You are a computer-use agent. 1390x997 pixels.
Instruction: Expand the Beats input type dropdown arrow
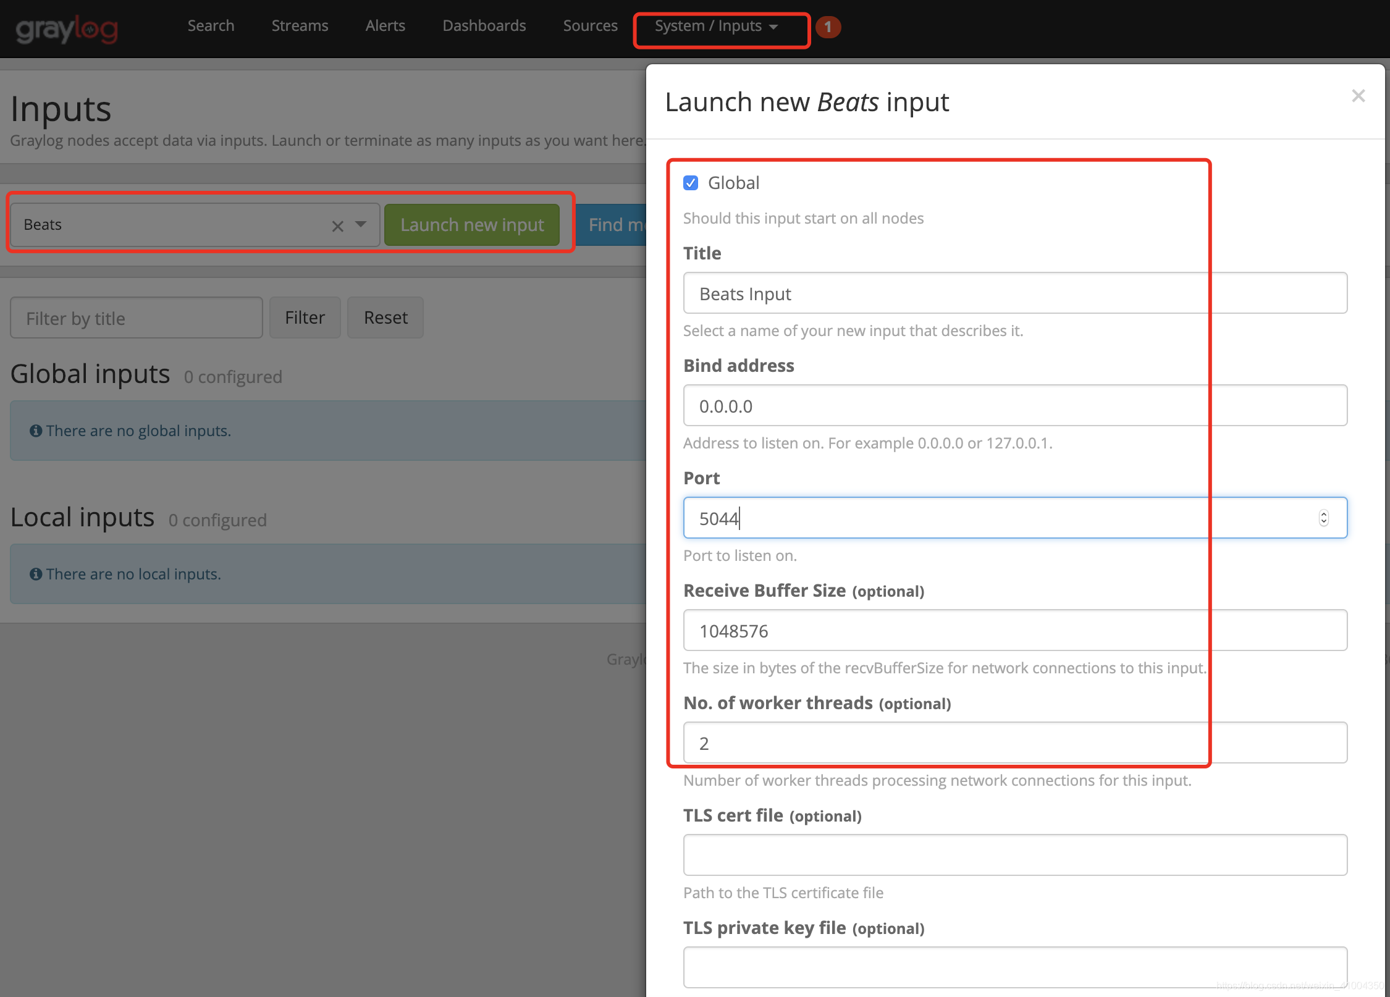361,225
